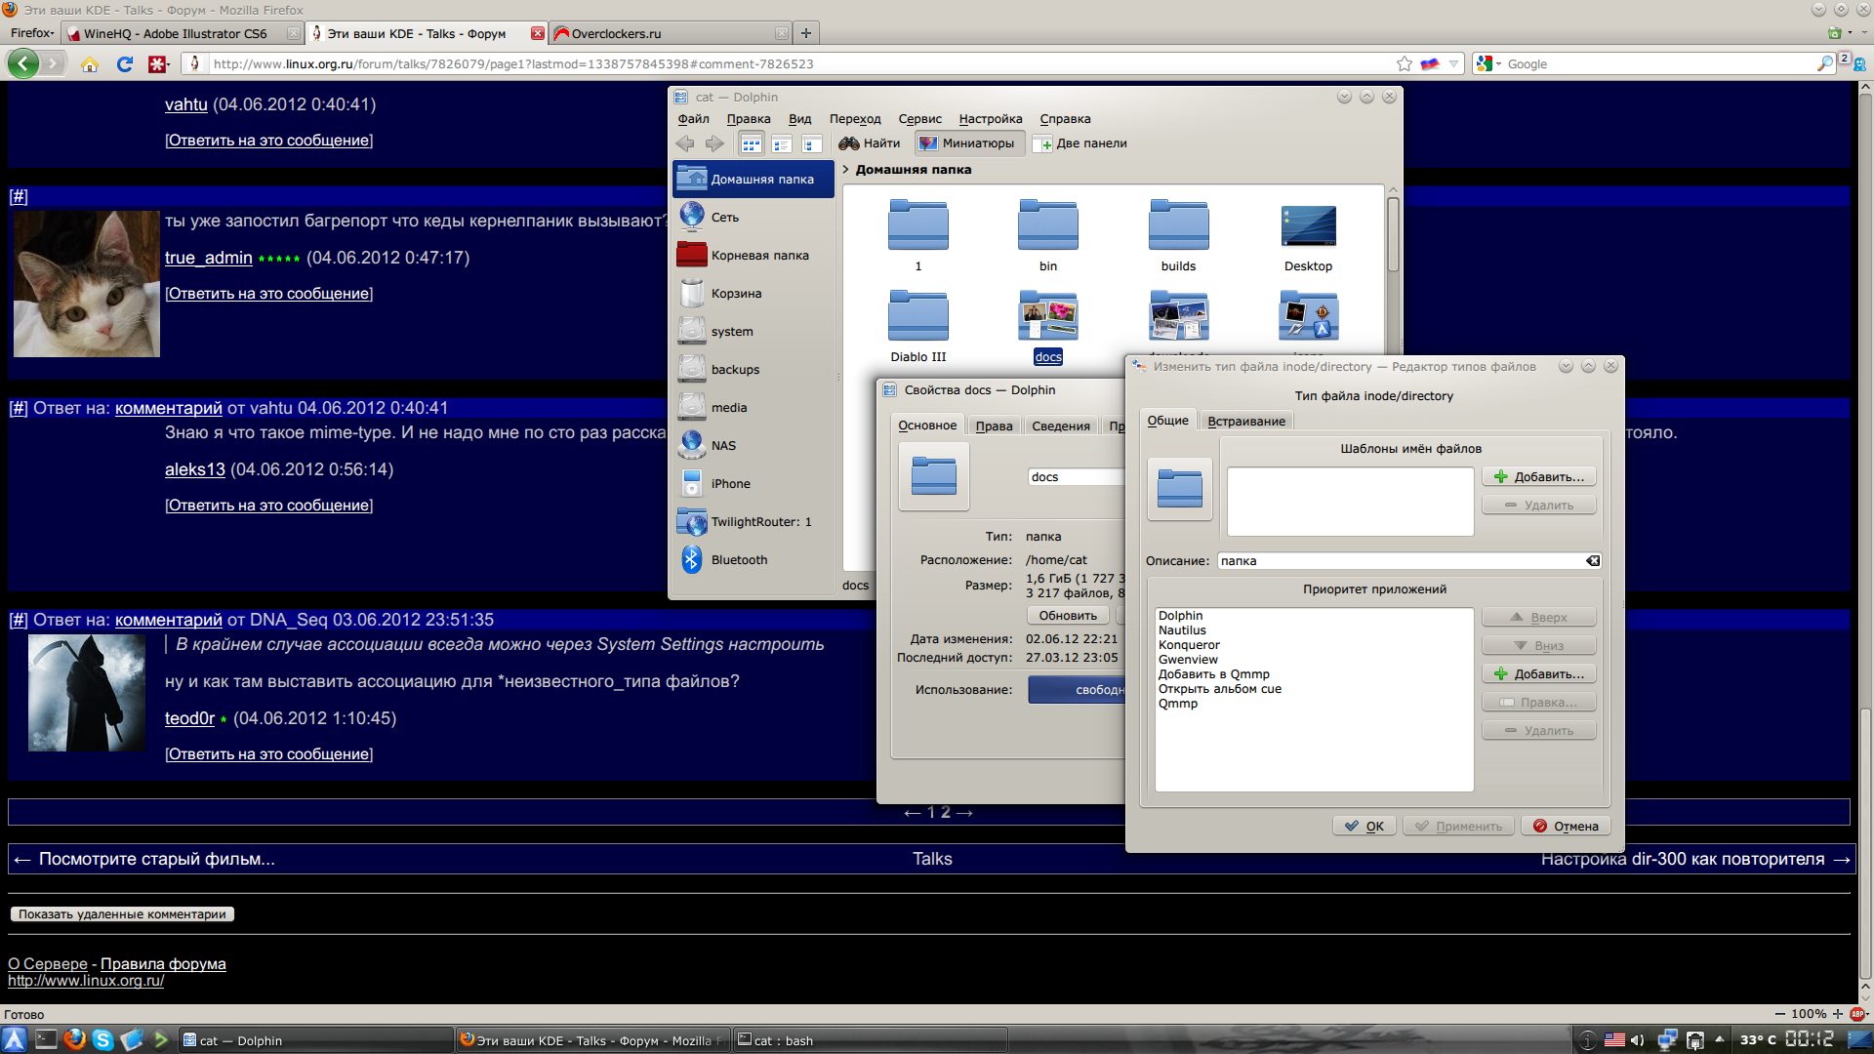Expand breadcrumb chevron before Домашняя папка
Image resolution: width=1874 pixels, height=1054 pixels.
coord(845,170)
